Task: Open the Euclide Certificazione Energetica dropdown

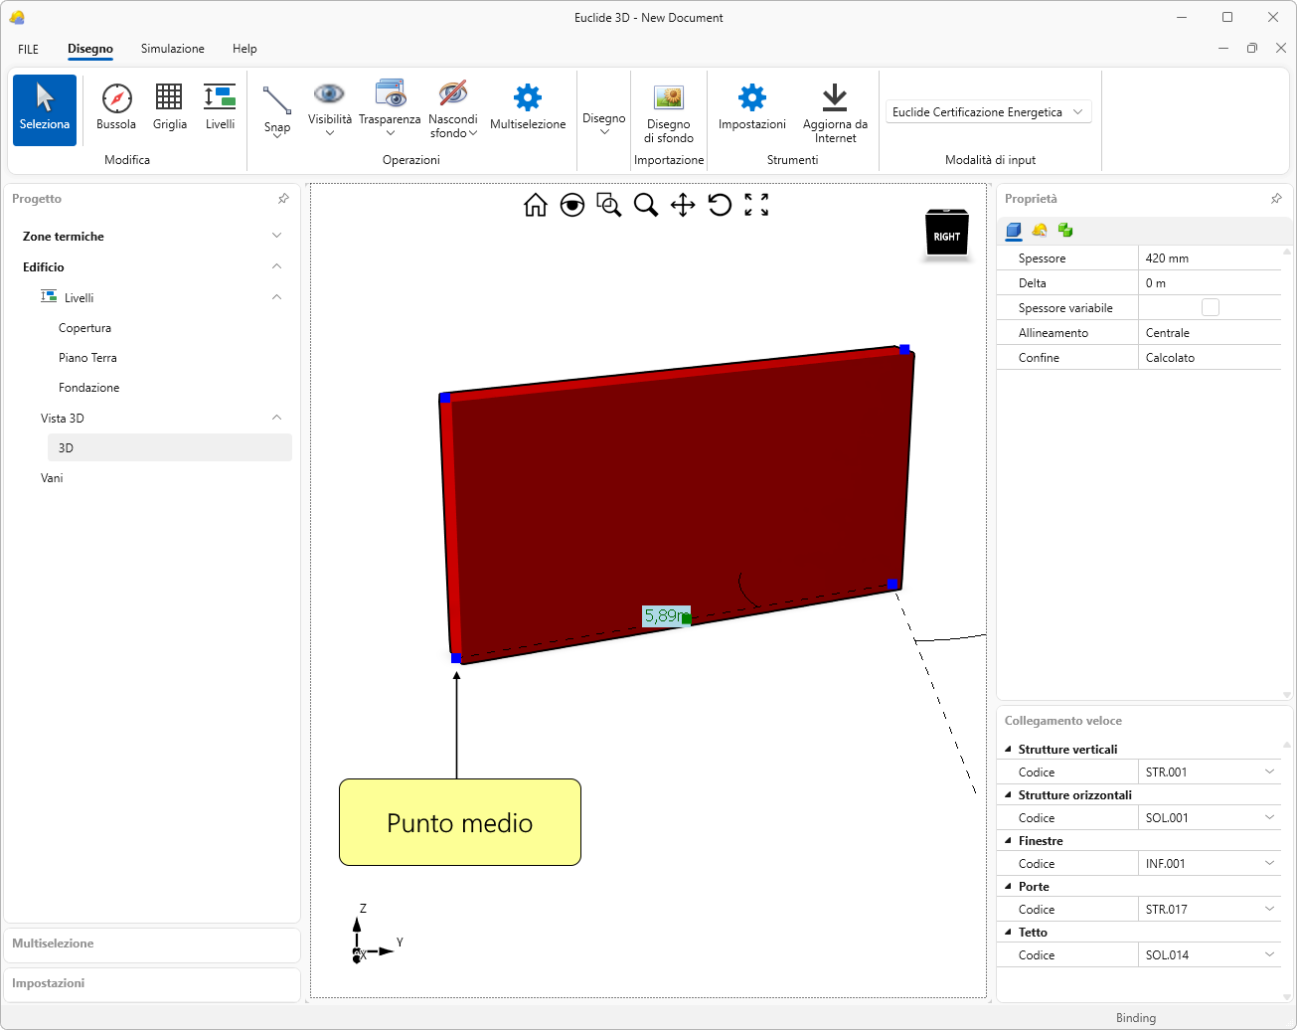Action: click(x=988, y=112)
